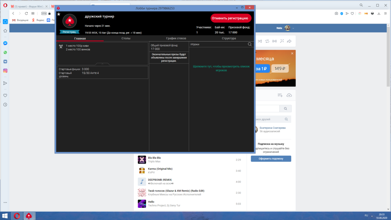Collapse the tournament description panel arrow
Viewport: 391px width, 220px height.
[102, 64]
